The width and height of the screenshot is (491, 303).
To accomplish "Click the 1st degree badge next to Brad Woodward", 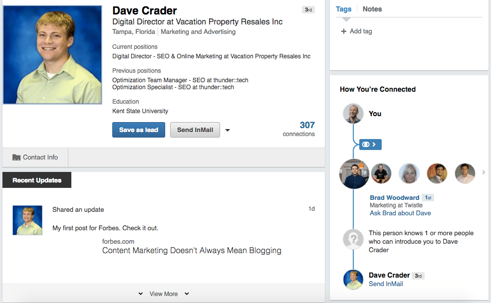I will tap(428, 197).
